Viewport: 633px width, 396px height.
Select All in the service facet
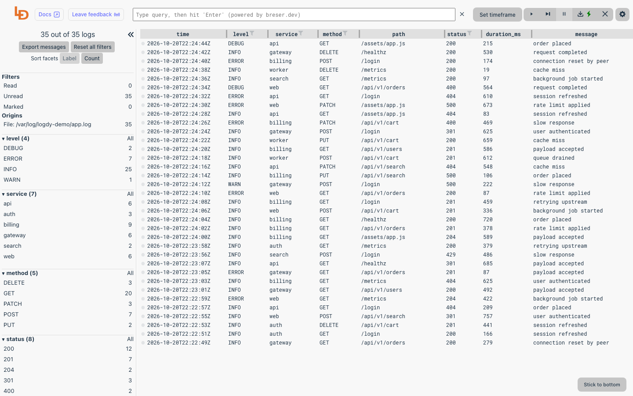pyautogui.click(x=130, y=194)
